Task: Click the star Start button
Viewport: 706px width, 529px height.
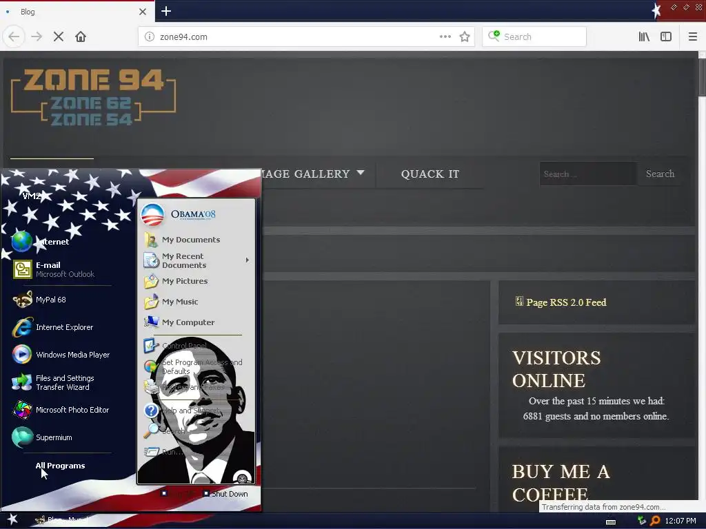Action: coord(12,519)
